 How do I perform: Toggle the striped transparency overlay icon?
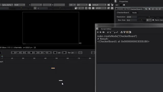coord(112,8)
